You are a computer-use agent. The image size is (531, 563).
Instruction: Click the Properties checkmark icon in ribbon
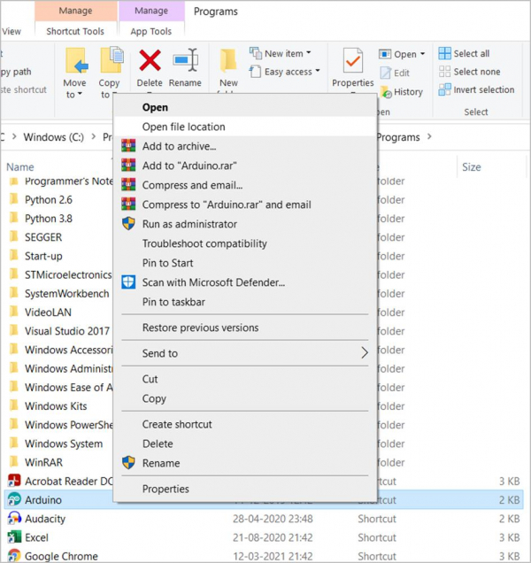pos(352,61)
